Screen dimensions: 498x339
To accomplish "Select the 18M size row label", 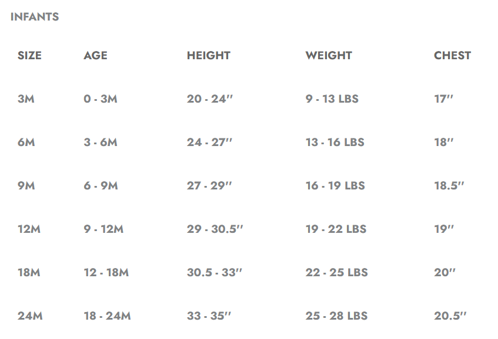I will (29, 273).
